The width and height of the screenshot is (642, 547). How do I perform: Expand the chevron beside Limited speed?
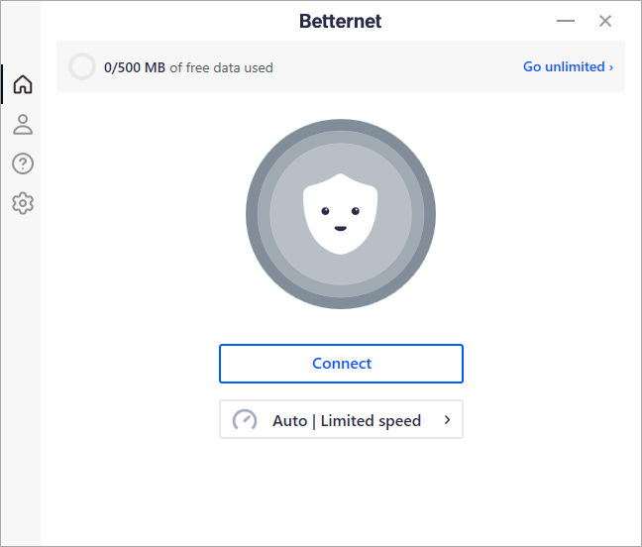447,420
